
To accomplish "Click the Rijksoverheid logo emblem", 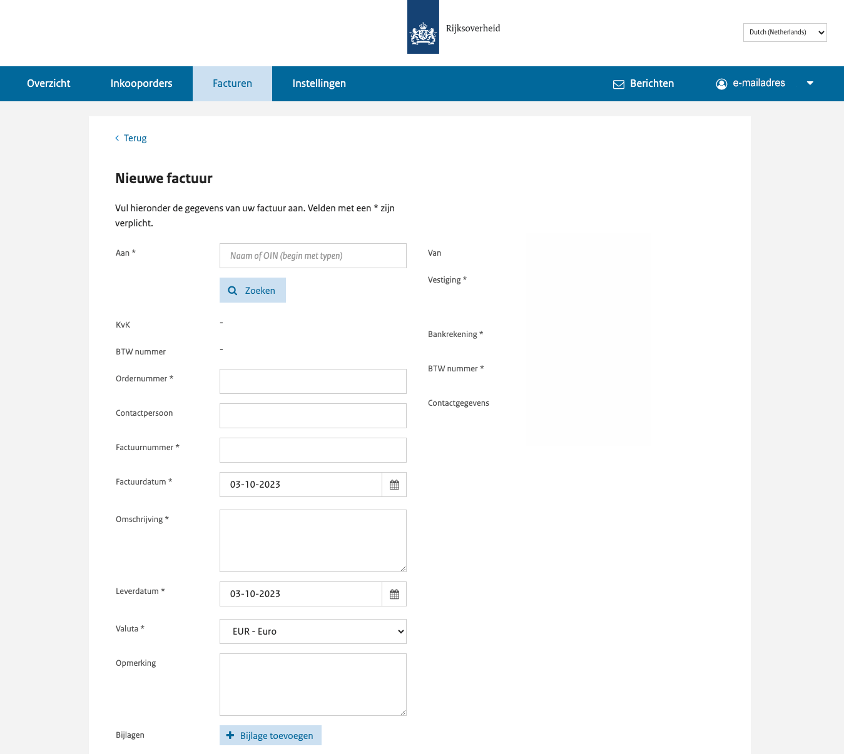I will pyautogui.click(x=423, y=27).
